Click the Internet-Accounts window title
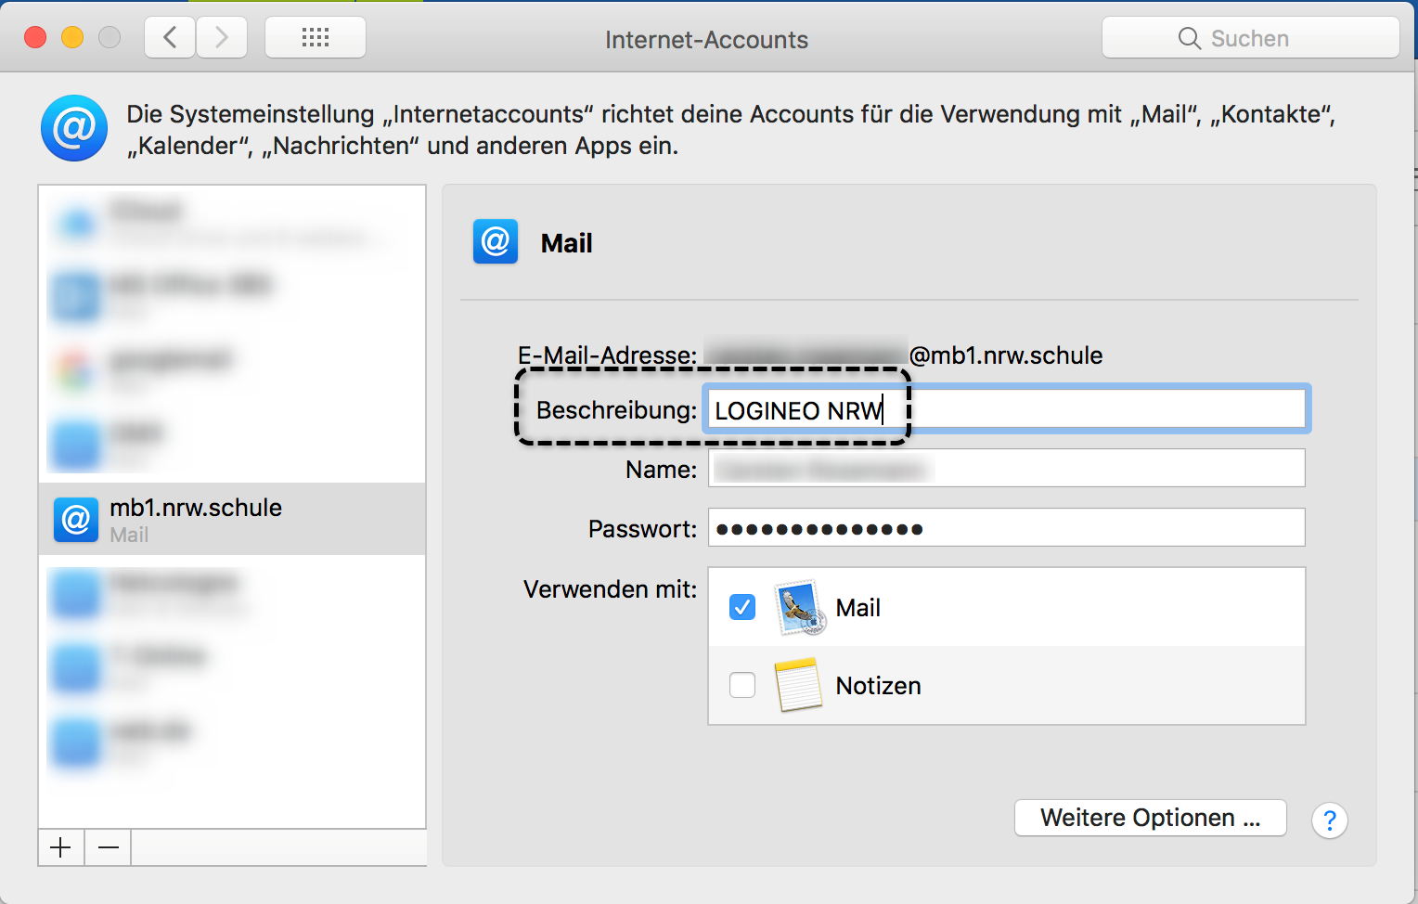The height and width of the screenshot is (904, 1418). pos(706,40)
